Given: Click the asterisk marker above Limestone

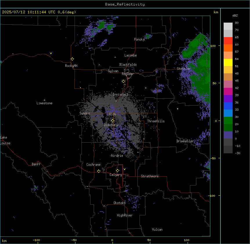Looking at the screenshot, I should (x=44, y=100).
